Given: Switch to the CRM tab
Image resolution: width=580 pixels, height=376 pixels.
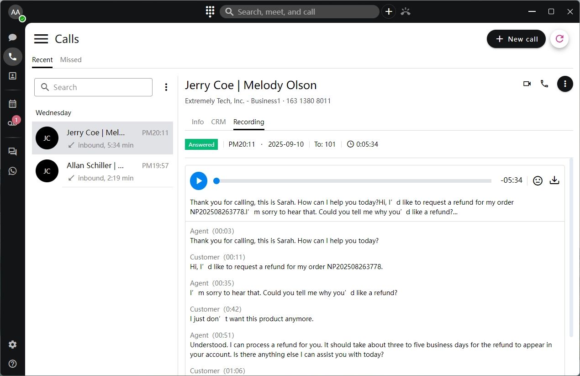Looking at the screenshot, I should click(x=218, y=122).
